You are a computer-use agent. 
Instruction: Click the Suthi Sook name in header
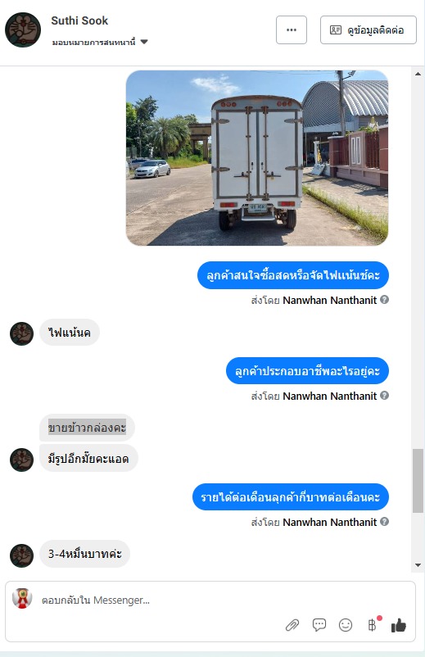pos(79,20)
